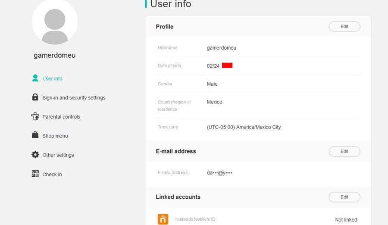Edit the Linked accounts section
The image size is (388, 225).
click(x=344, y=197)
